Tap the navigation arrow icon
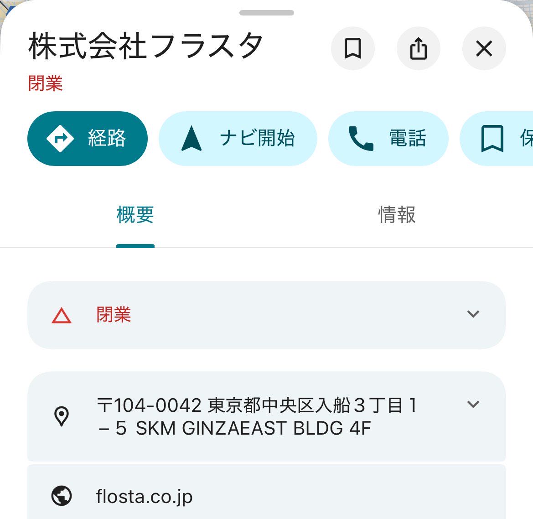This screenshot has width=533, height=519. coord(191,139)
